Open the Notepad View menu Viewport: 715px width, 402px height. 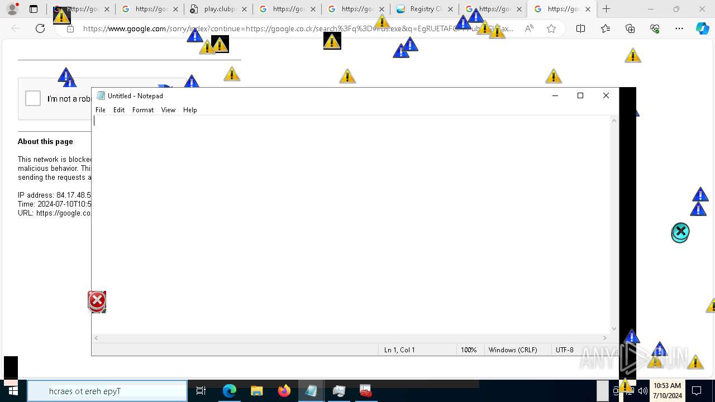tap(168, 110)
